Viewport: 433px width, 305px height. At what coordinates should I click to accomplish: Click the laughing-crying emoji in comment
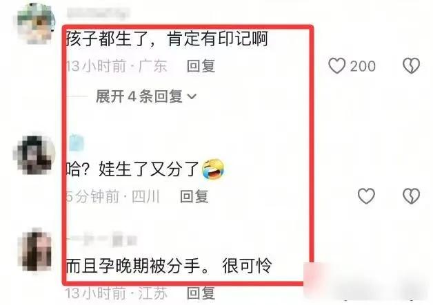pos(212,169)
